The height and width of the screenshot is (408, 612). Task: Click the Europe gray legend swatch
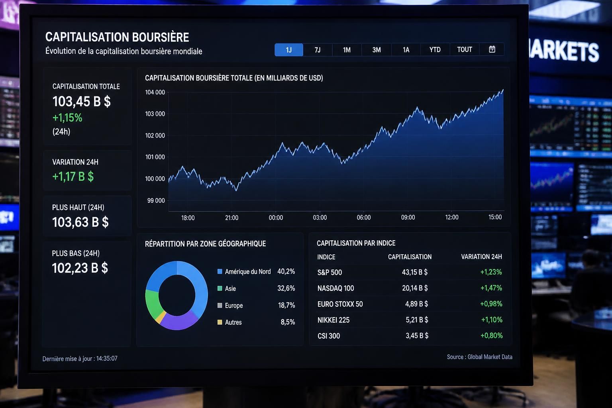tap(220, 306)
